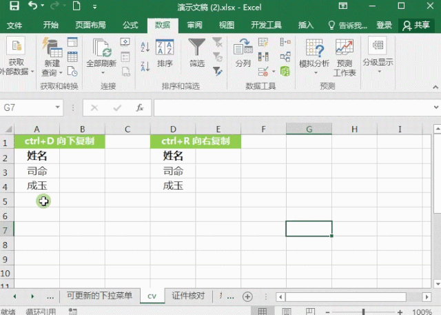
Task: Click the Sort Z to A descending icon
Action: coord(145,66)
